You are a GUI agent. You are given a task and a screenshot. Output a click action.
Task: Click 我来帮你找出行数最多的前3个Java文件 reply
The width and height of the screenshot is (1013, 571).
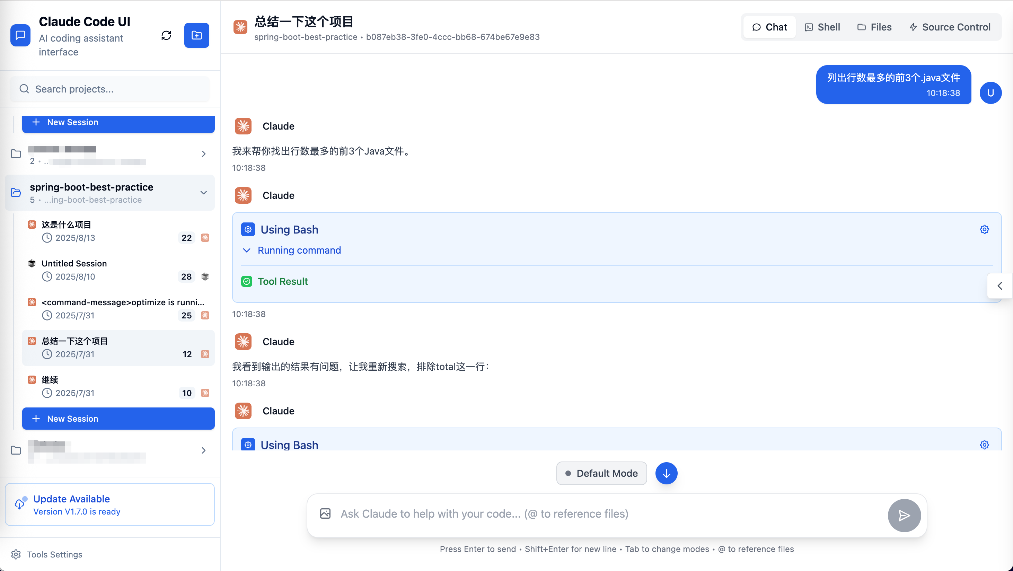pyautogui.click(x=323, y=151)
